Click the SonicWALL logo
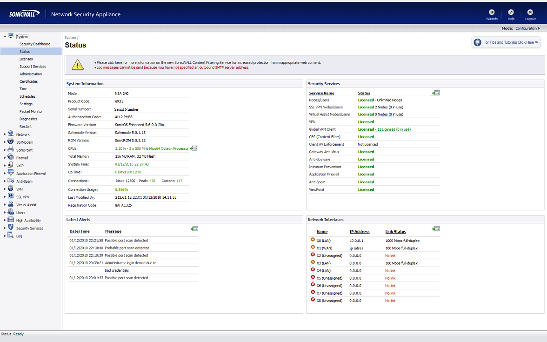Viewport: 547px width, 342px height. [x=24, y=14]
